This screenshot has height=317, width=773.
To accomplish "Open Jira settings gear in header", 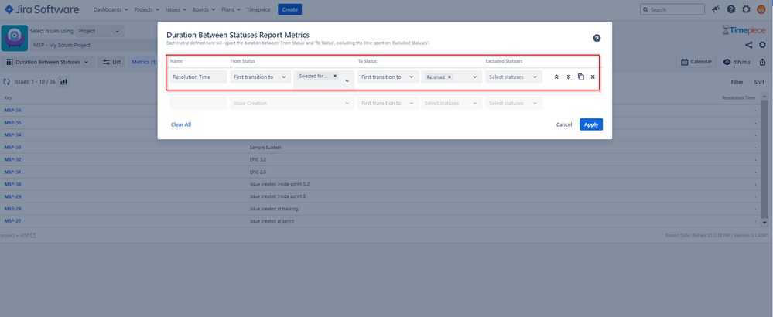I will click(746, 9).
